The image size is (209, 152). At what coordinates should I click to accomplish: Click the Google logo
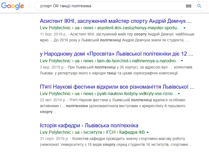12,6
